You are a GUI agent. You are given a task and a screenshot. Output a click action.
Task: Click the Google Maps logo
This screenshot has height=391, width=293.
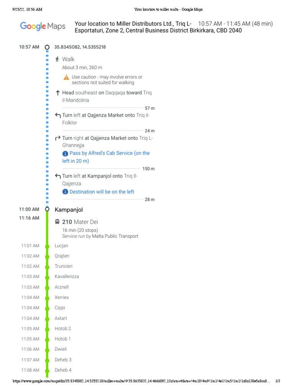coord(43,26)
